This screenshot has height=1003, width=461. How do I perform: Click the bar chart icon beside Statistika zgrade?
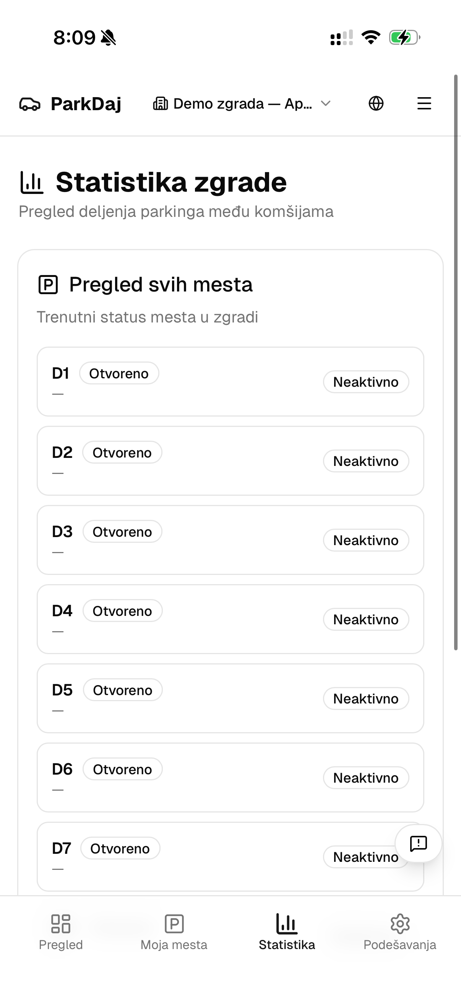(31, 182)
